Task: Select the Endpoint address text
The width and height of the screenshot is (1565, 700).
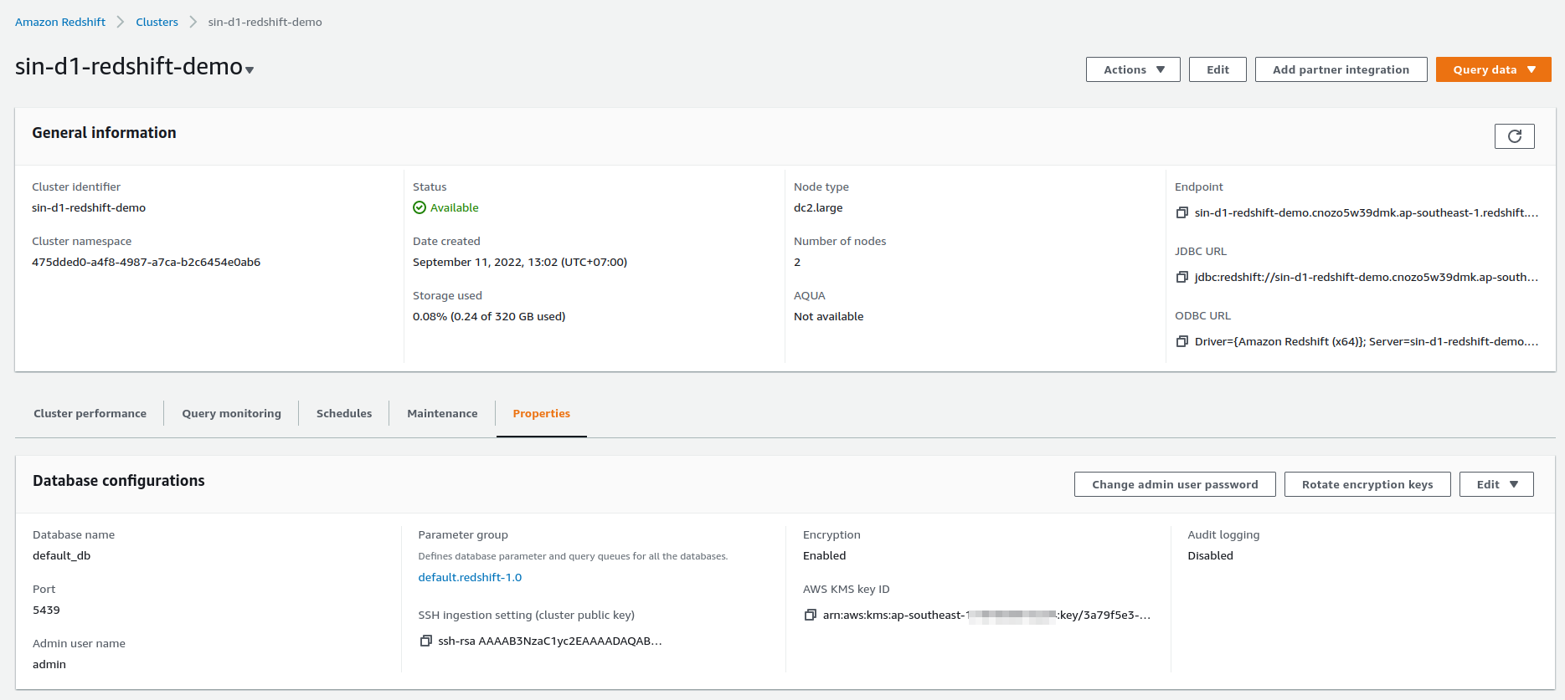Action: click(x=1367, y=212)
